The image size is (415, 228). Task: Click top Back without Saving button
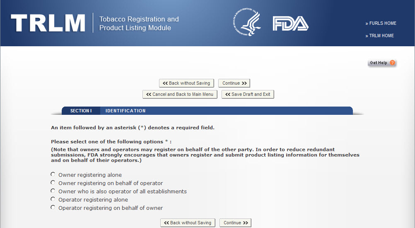pyautogui.click(x=186, y=83)
